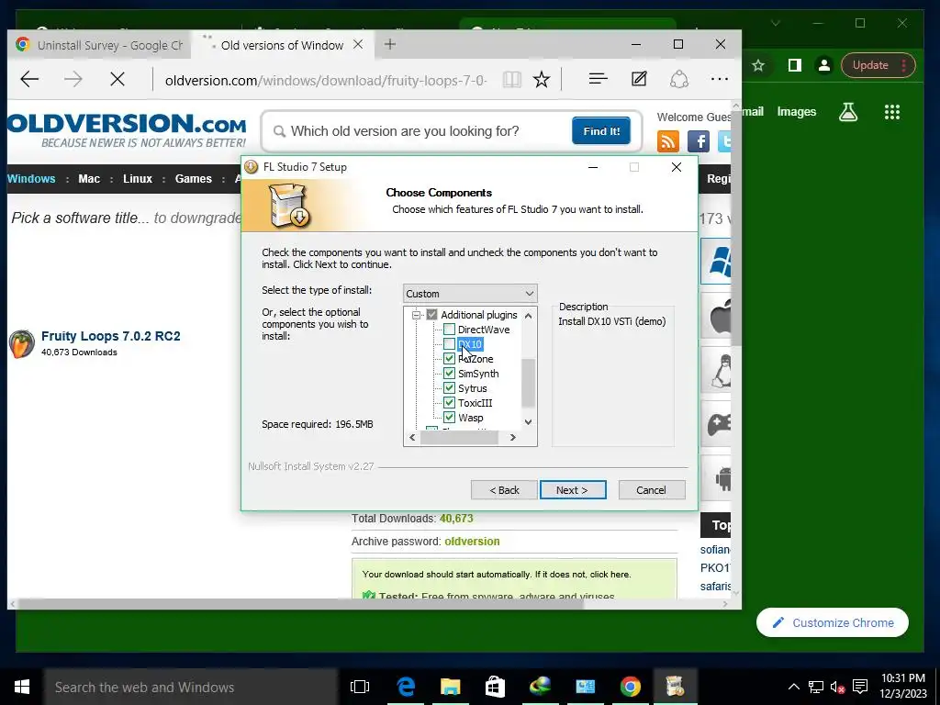This screenshot has width=940, height=705.
Task: Go back in the Edge browser
Action: pyautogui.click(x=29, y=79)
